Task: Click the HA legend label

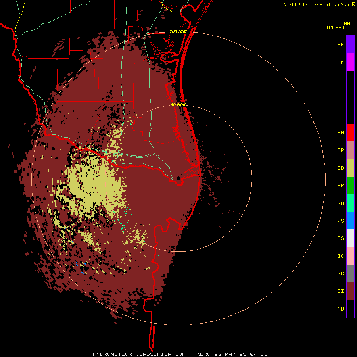Action: [x=341, y=133]
